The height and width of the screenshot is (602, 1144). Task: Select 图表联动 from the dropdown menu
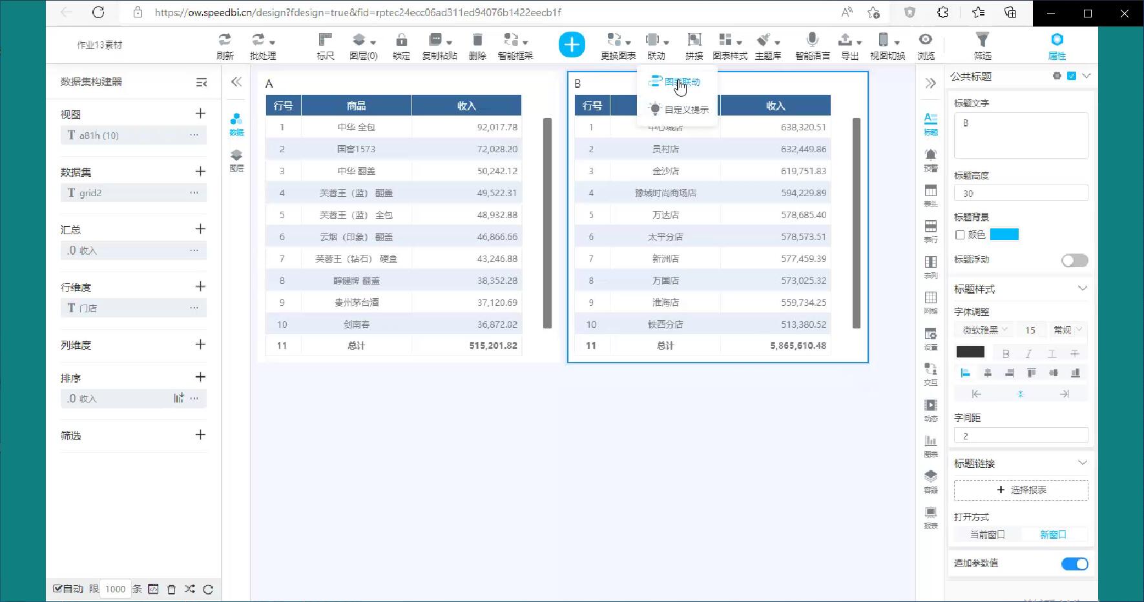(681, 82)
